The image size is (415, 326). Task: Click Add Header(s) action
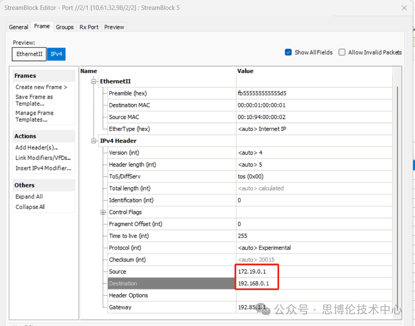(x=37, y=148)
